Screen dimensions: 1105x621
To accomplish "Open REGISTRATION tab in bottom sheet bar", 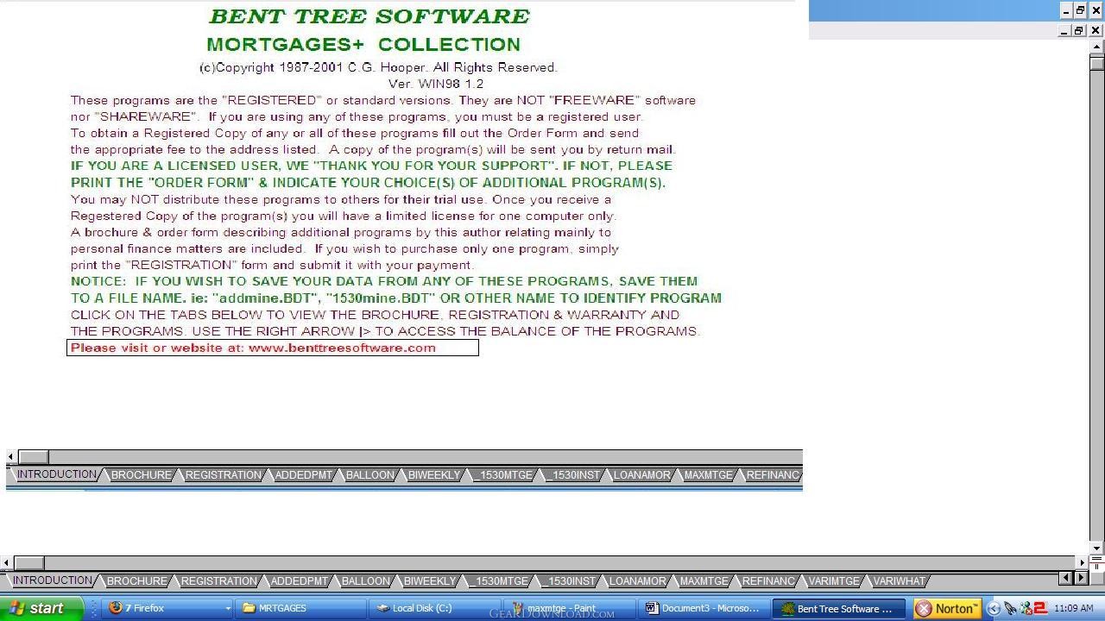I will (x=218, y=581).
